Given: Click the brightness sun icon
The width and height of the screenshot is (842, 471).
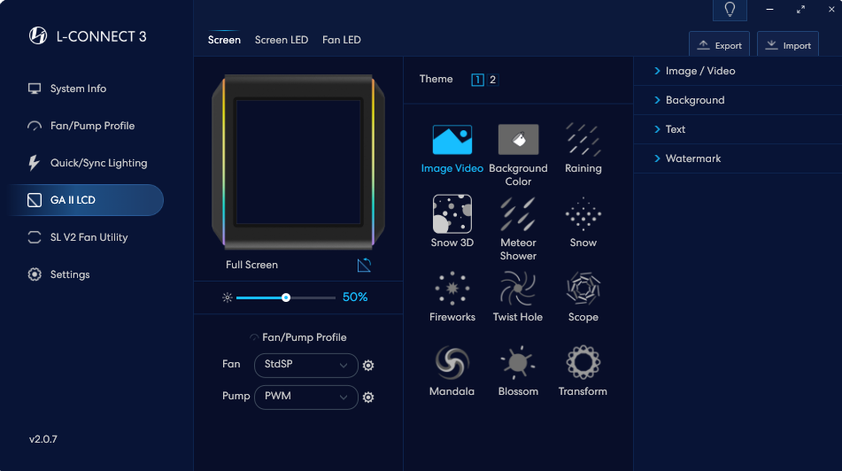Looking at the screenshot, I should pos(228,297).
